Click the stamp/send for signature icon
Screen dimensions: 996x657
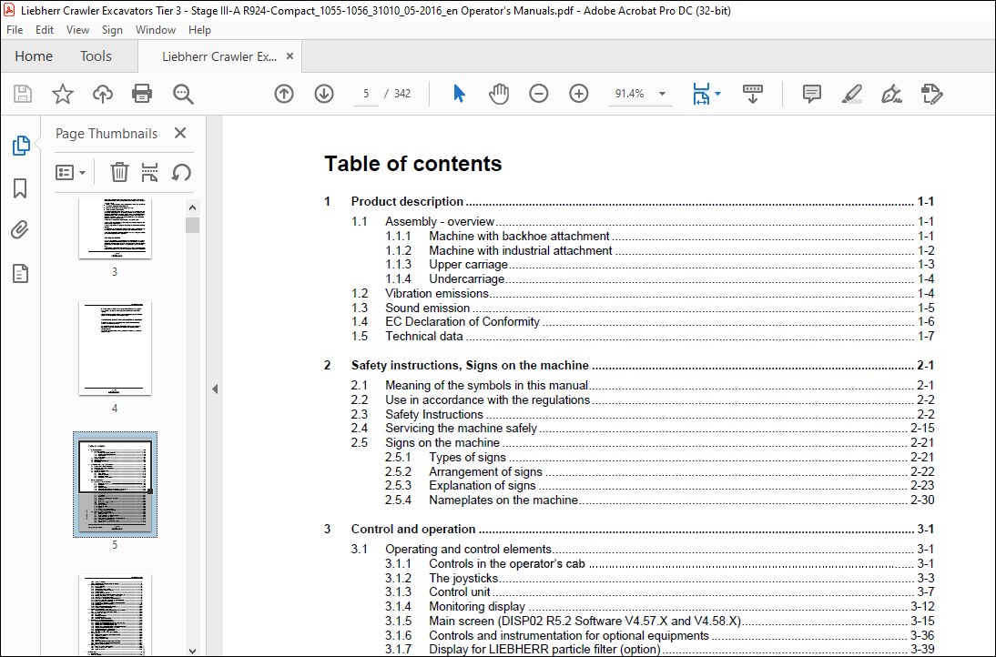click(932, 94)
